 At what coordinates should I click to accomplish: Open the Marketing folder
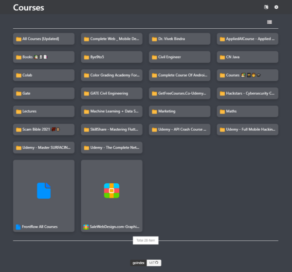(180, 111)
